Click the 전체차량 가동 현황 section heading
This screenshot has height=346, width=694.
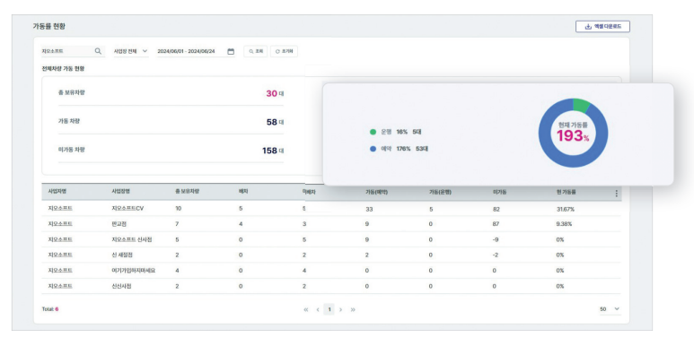[x=63, y=69]
